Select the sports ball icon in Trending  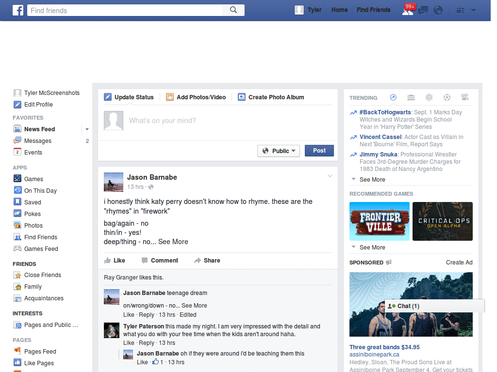point(447,97)
